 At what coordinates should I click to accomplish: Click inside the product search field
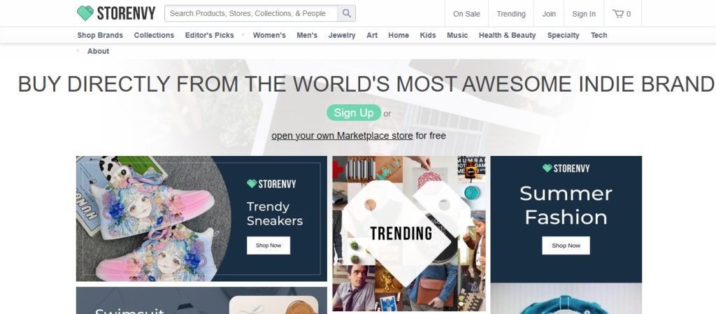tap(251, 13)
